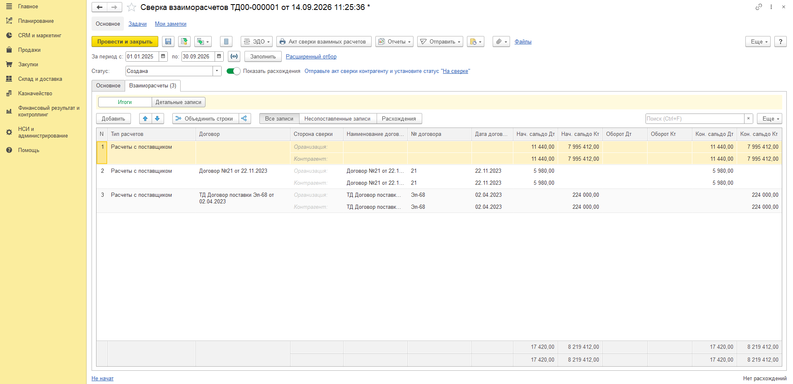Expand the Статус dropdown
The image size is (793, 384).
(x=217, y=71)
